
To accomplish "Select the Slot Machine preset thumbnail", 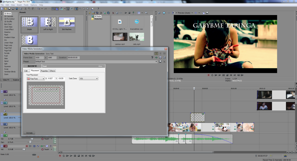I will pyautogui.click(x=67, y=24).
